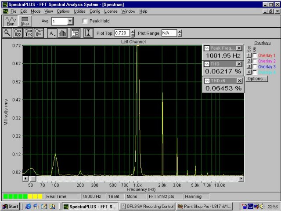Click the input level meter bar
The height and width of the screenshot is (211, 281).
(x=22, y=196)
